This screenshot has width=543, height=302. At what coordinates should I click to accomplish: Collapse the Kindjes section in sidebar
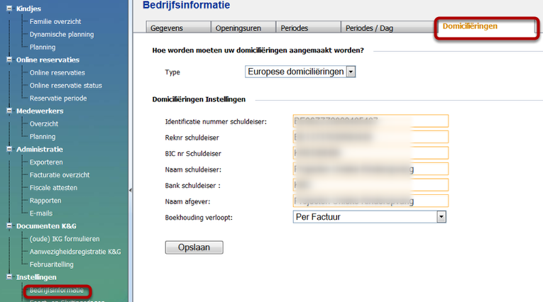[x=9, y=9]
